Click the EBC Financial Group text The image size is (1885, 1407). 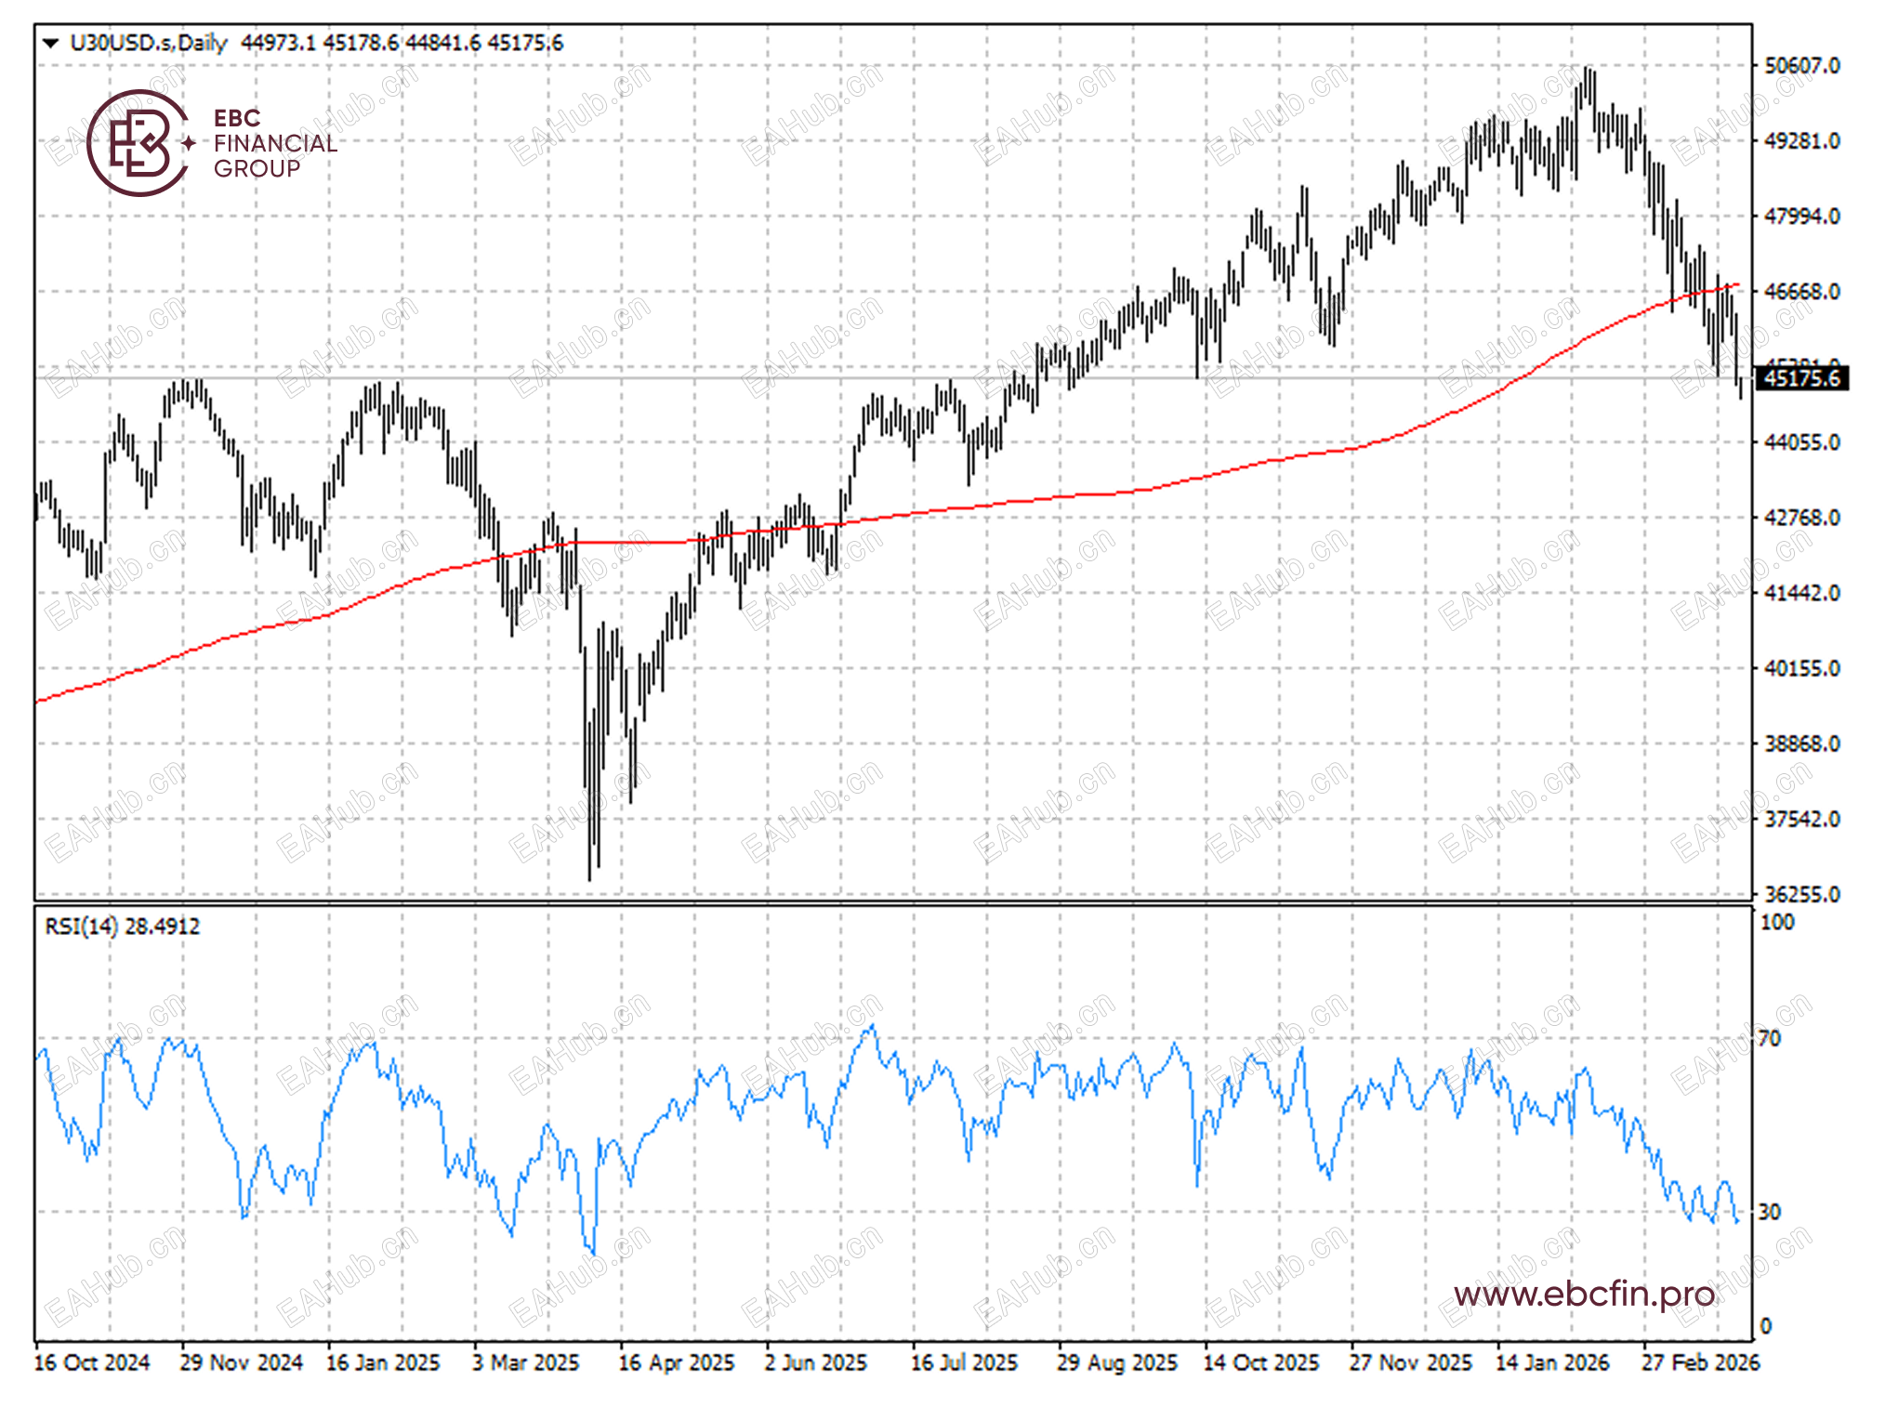(274, 143)
